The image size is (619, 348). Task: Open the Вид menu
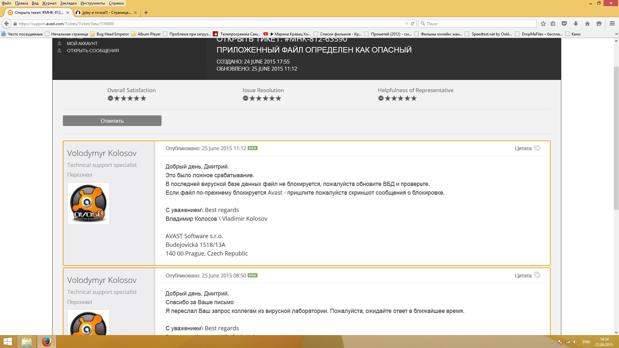(x=35, y=3)
